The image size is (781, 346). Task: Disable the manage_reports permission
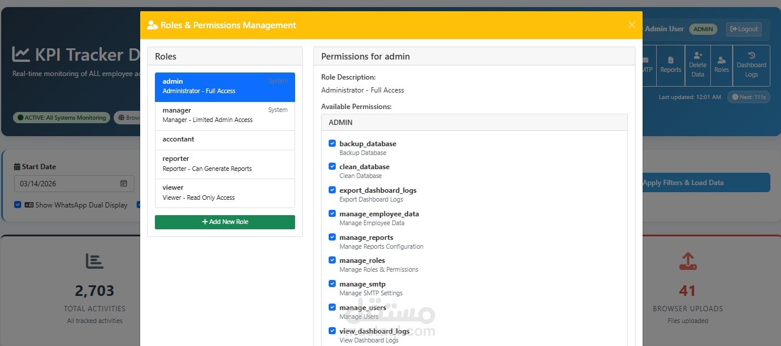[x=332, y=237]
